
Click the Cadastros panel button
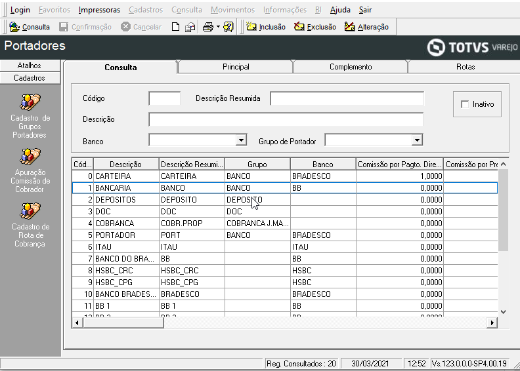(30, 78)
